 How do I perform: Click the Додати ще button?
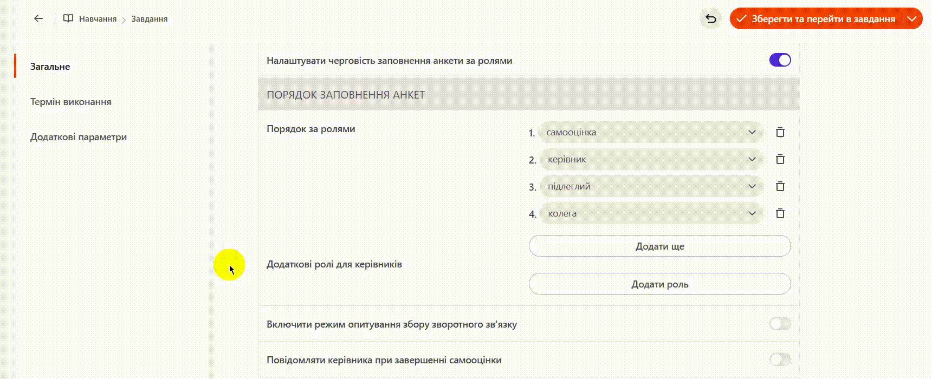point(659,246)
